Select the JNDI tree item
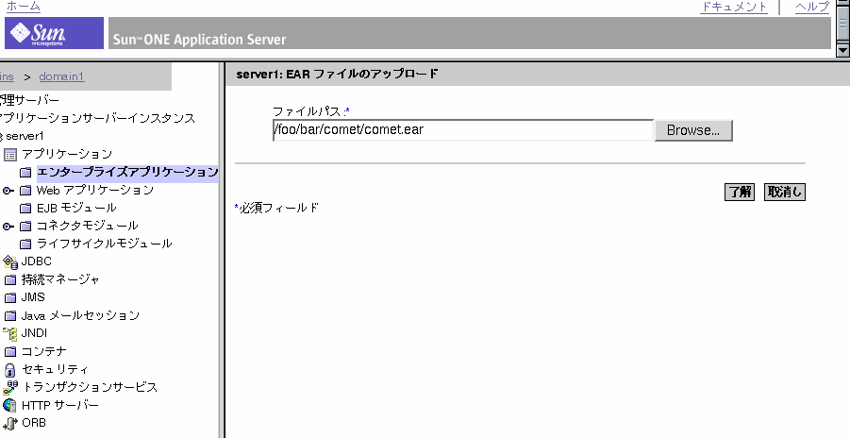The width and height of the screenshot is (850, 438). tap(34, 334)
